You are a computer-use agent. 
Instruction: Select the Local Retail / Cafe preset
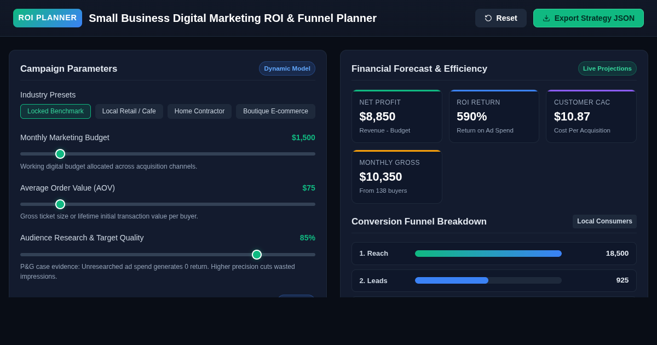coord(129,111)
